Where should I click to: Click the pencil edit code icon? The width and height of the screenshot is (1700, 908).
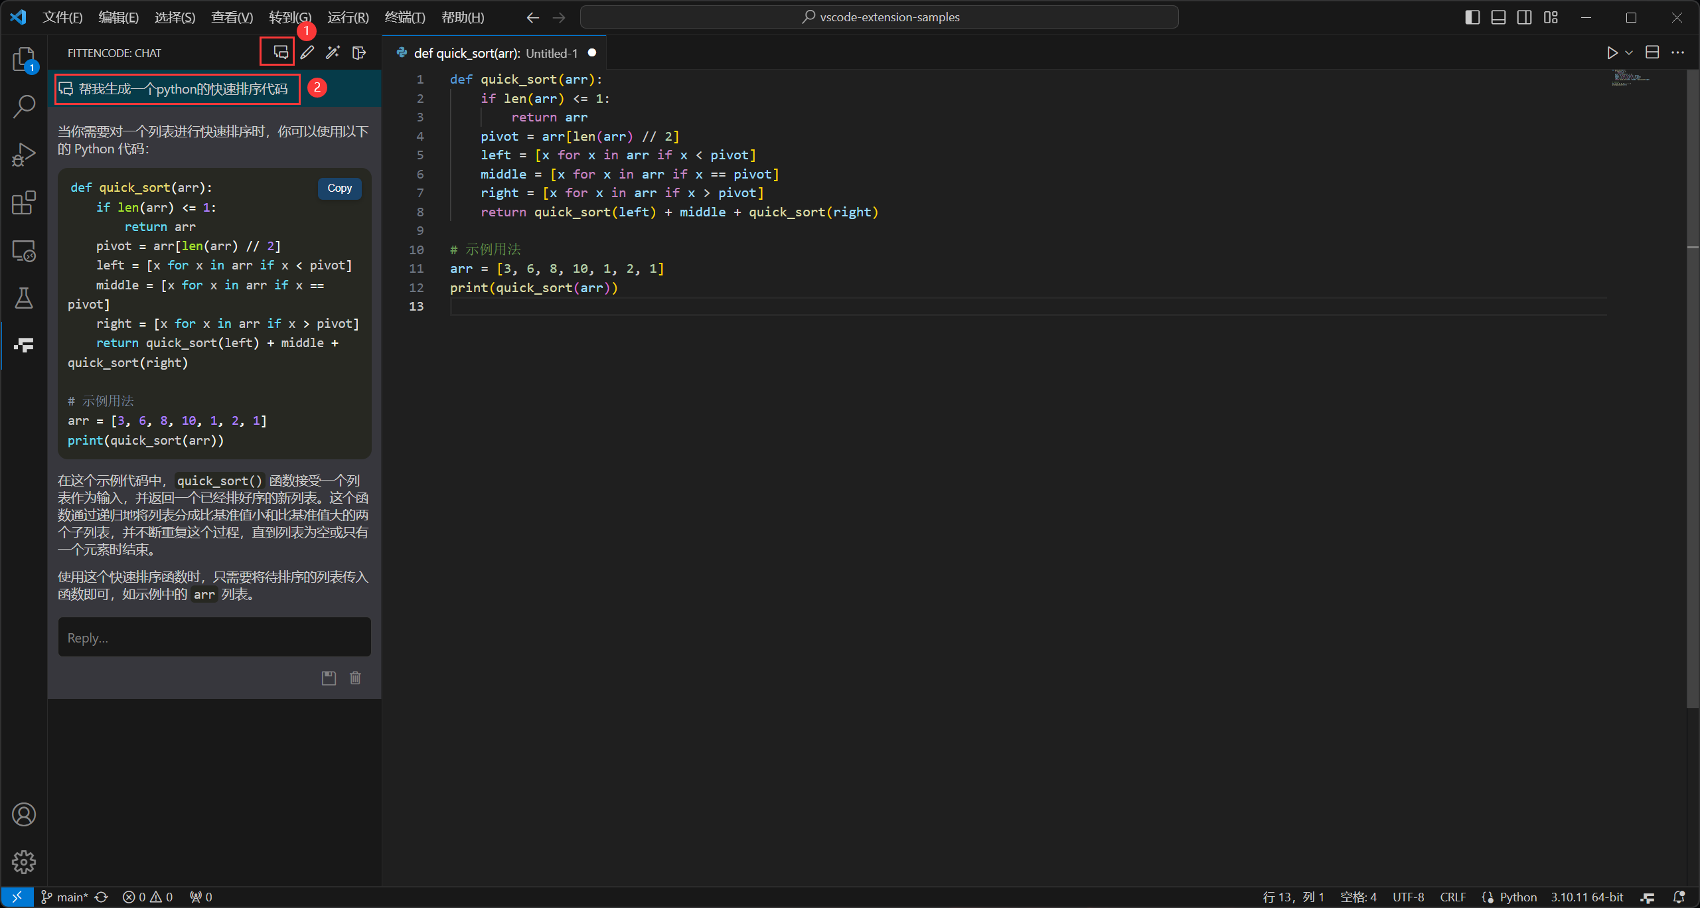pos(307,52)
